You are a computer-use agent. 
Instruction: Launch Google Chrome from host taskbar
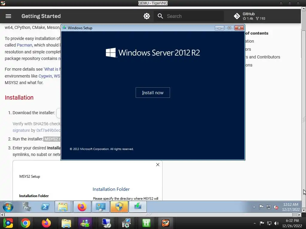pyautogui.click(x=25, y=223)
